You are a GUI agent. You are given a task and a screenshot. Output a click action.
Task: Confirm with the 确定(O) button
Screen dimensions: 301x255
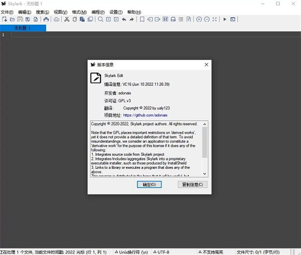click(149, 185)
